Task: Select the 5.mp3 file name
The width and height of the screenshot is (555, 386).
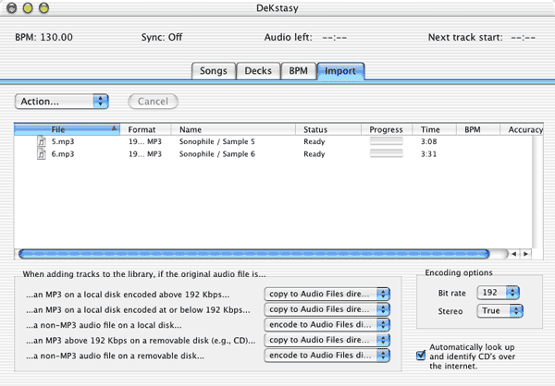Action: coord(63,141)
